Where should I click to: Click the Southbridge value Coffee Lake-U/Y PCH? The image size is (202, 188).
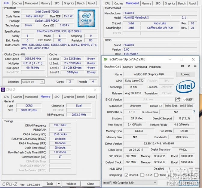(160, 28)
